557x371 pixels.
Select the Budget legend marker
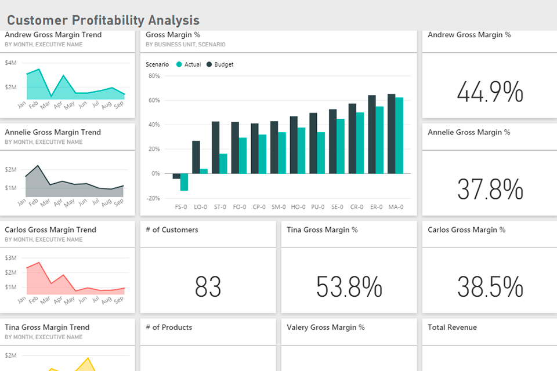pyautogui.click(x=208, y=64)
